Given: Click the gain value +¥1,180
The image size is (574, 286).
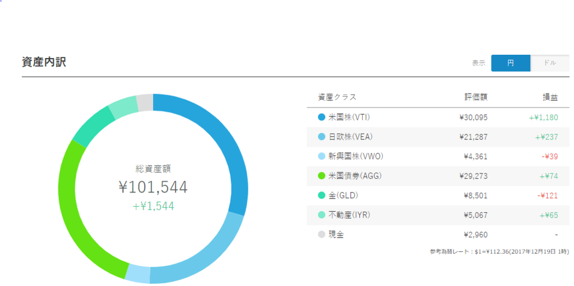Looking at the screenshot, I should (x=543, y=118).
